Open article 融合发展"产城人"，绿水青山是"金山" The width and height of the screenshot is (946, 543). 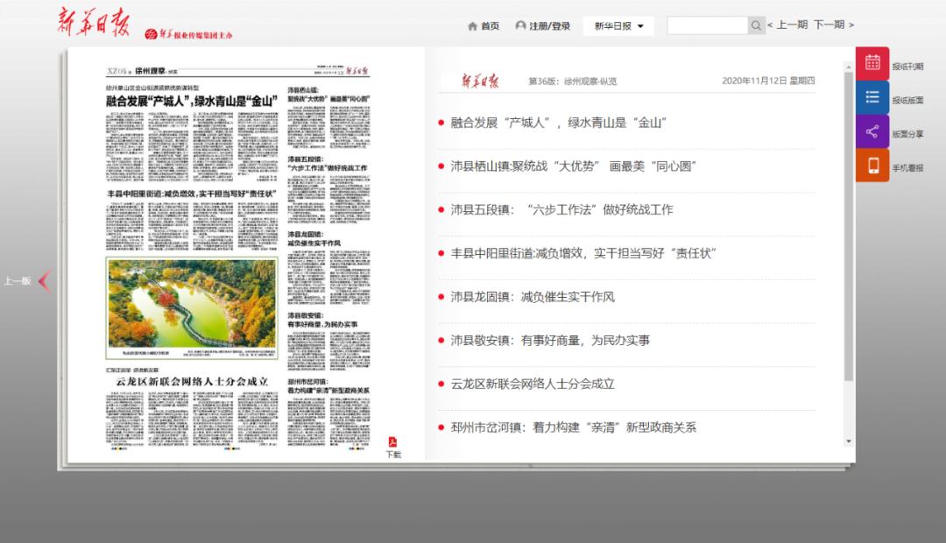click(x=559, y=123)
